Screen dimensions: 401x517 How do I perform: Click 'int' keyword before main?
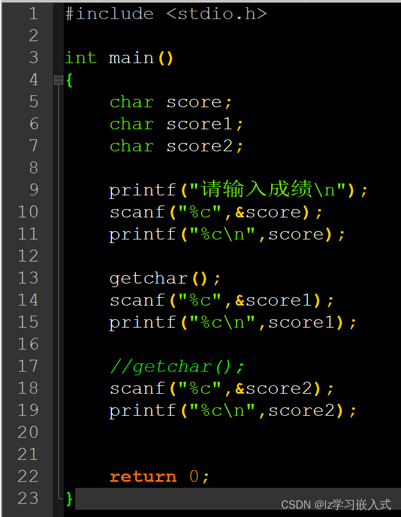coord(81,58)
